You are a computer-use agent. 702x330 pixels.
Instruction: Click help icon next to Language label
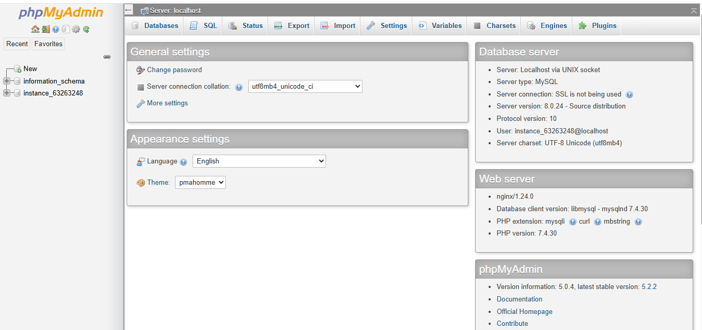click(x=183, y=162)
